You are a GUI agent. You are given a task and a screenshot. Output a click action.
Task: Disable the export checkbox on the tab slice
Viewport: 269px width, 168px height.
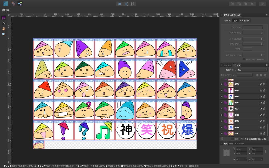(261, 133)
